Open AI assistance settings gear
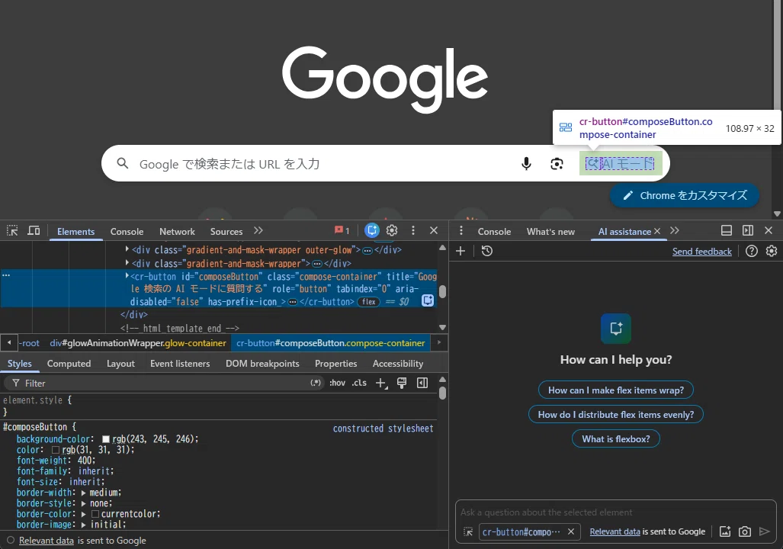The height and width of the screenshot is (549, 783). point(772,251)
